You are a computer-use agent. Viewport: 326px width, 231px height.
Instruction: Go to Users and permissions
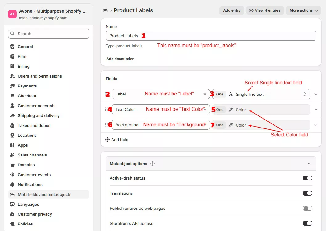(40, 76)
